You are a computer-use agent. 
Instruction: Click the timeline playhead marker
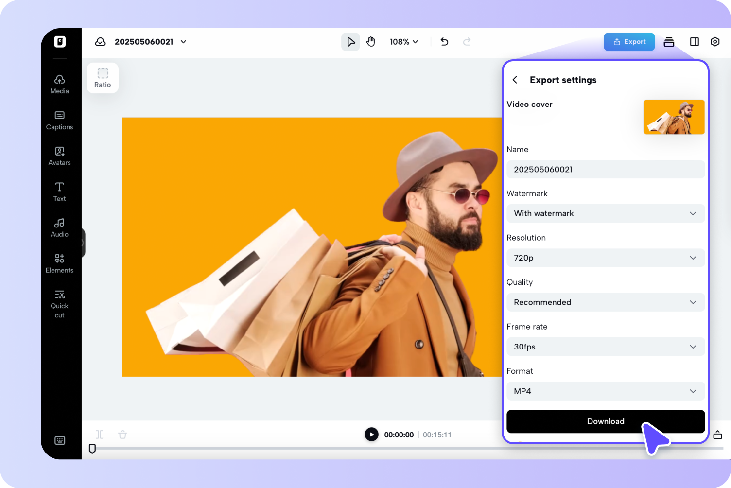(x=92, y=449)
